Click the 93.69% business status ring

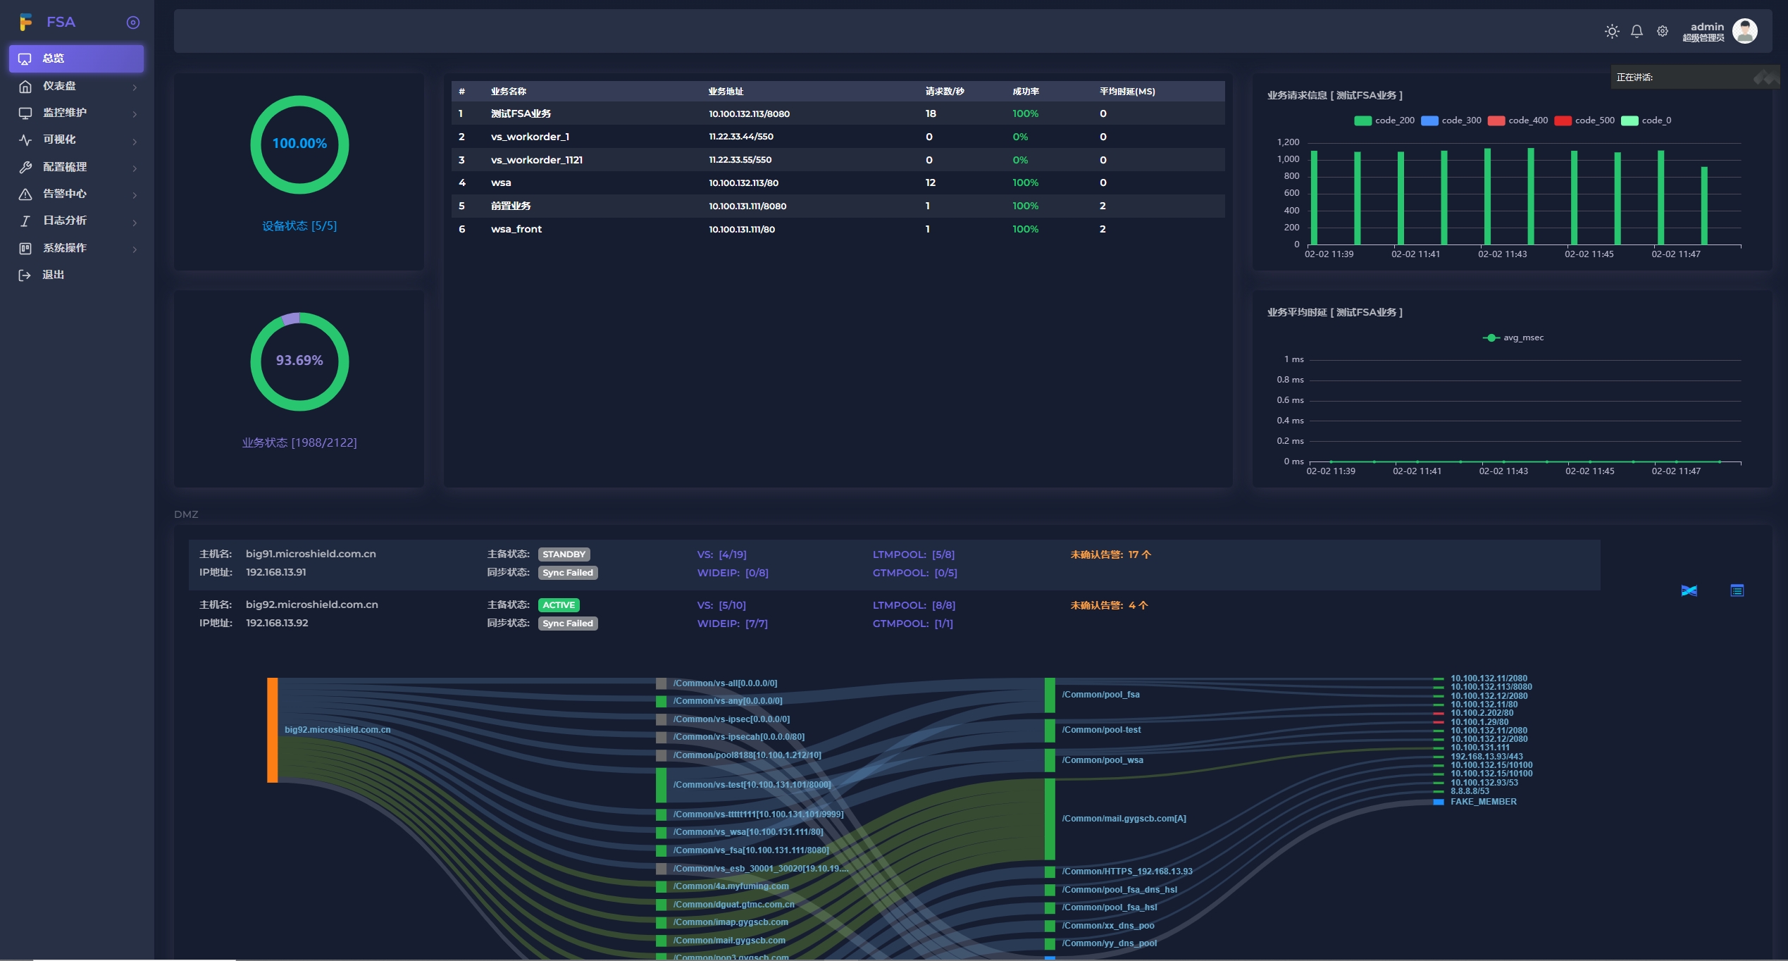pyautogui.click(x=299, y=361)
